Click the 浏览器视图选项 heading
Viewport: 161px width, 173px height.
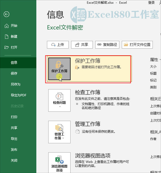(93, 155)
